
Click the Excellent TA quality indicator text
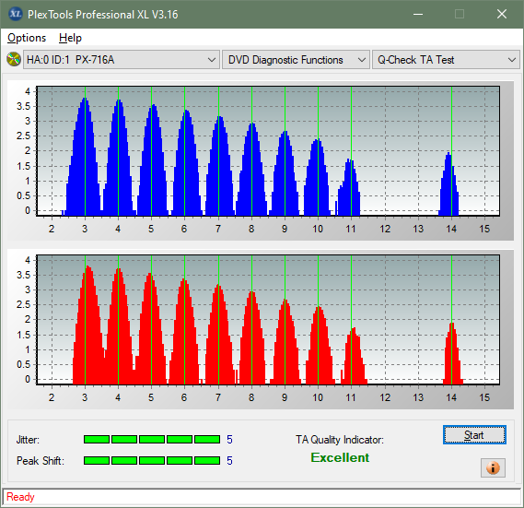pyautogui.click(x=340, y=457)
